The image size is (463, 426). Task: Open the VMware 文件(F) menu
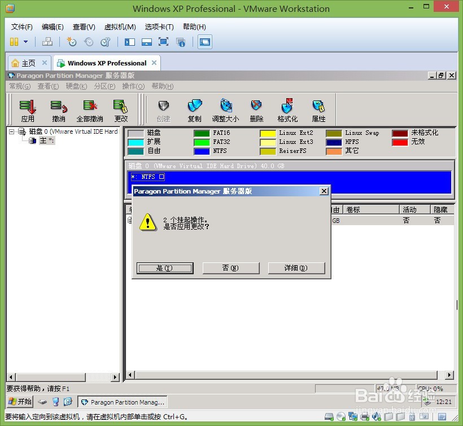click(21, 27)
